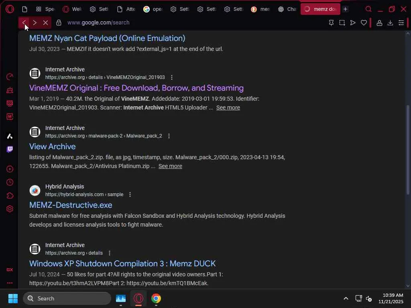Switch to the DuckDuckGo 'mem' tab
Screen dimensions: 411x308
[260, 9]
